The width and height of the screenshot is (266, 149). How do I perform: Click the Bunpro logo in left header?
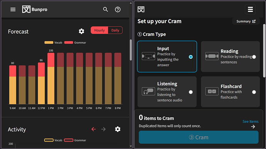[35, 9]
